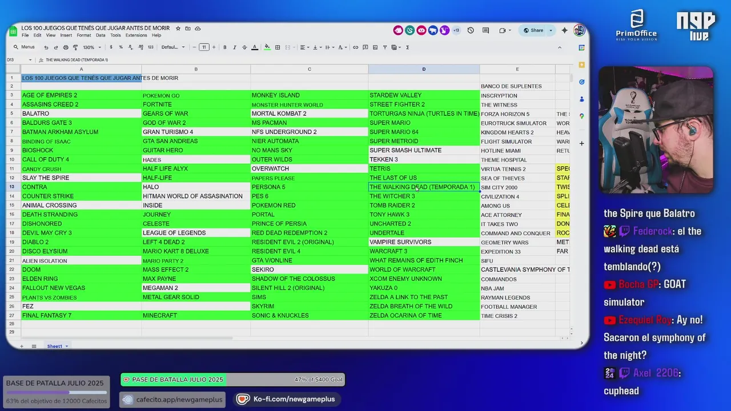Insert a comment from the toolbar
This screenshot has width=731, height=411.
coord(365,47)
